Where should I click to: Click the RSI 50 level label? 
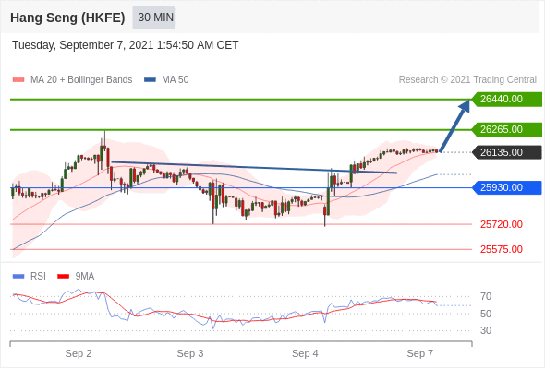[x=486, y=314]
